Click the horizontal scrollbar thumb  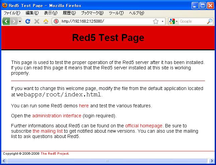[107, 161]
